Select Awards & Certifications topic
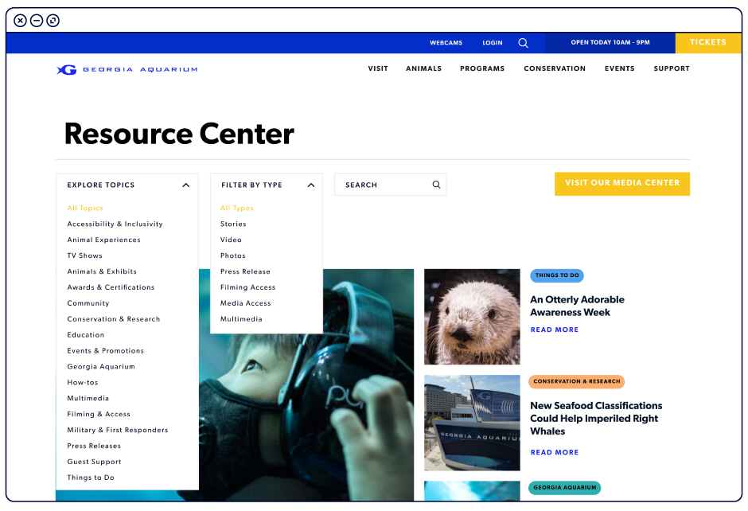Image resolution: width=748 pixels, height=511 pixels. coord(111,287)
